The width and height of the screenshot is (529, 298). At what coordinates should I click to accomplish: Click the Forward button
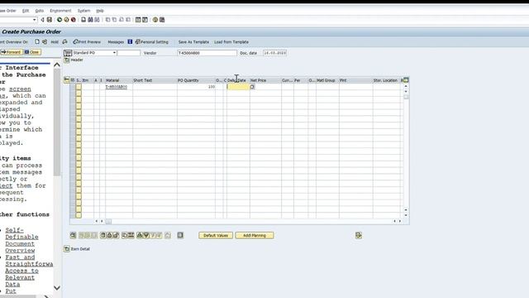pyautogui.click(x=11, y=52)
